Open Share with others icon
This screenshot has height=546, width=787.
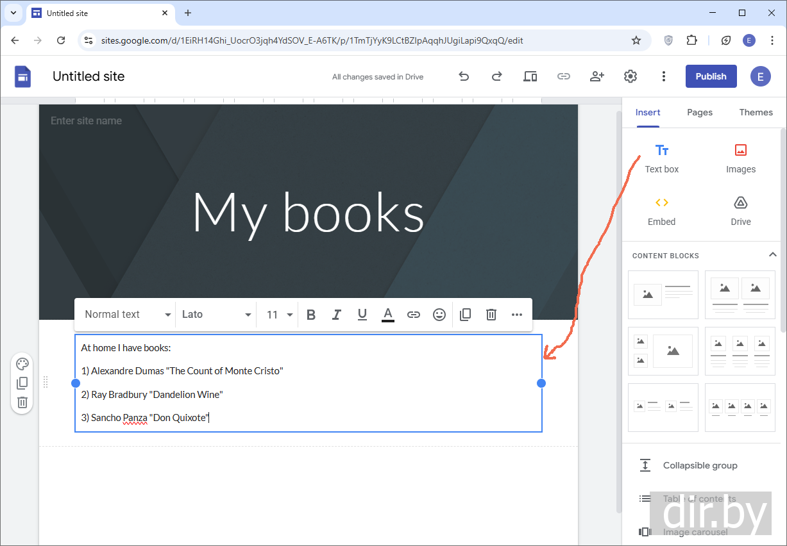coord(597,77)
